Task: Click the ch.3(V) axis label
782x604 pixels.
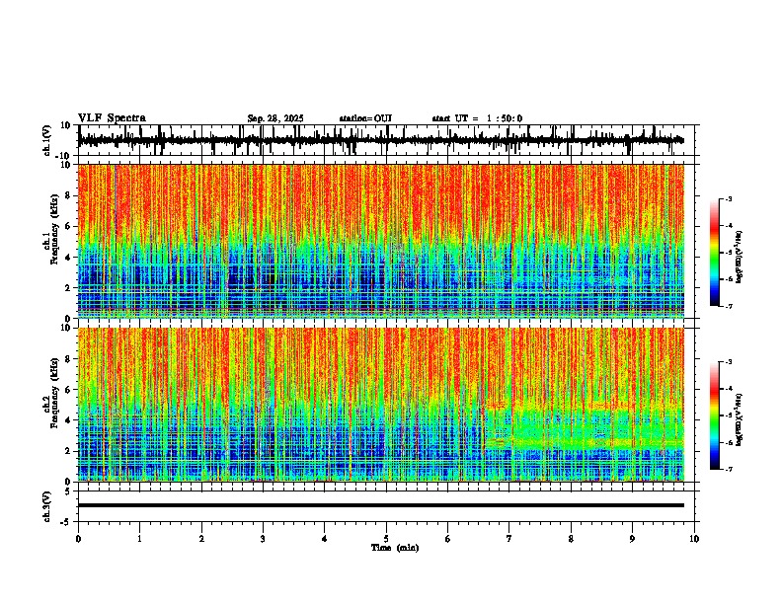Action: pos(46,506)
